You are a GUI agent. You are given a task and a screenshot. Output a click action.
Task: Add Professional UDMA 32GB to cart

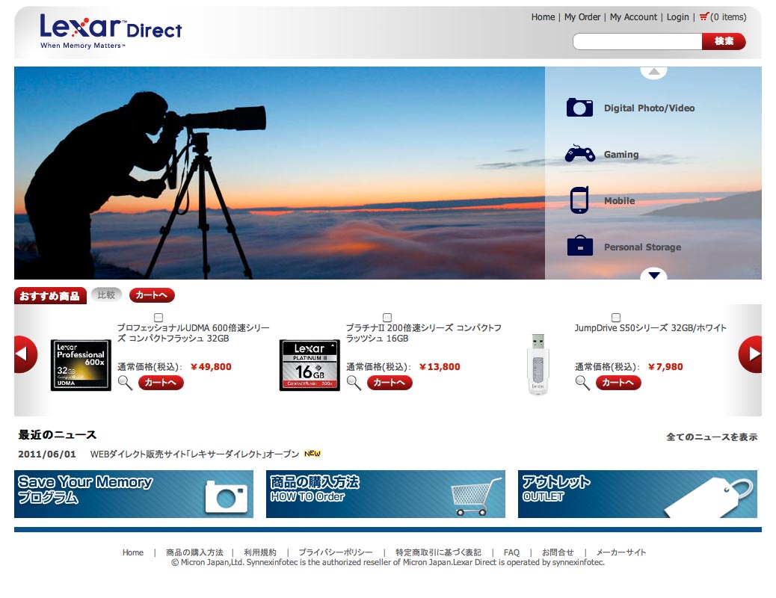(160, 383)
